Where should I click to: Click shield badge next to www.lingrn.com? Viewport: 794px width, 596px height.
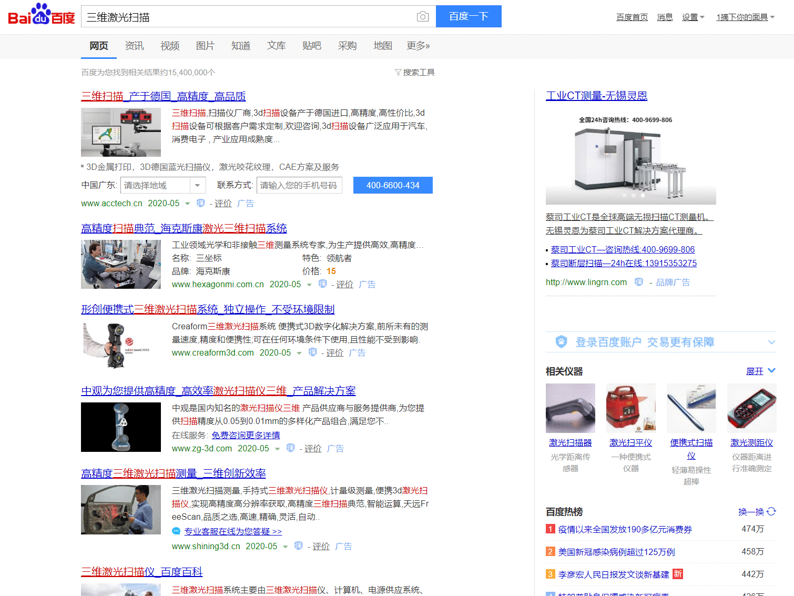coord(639,282)
